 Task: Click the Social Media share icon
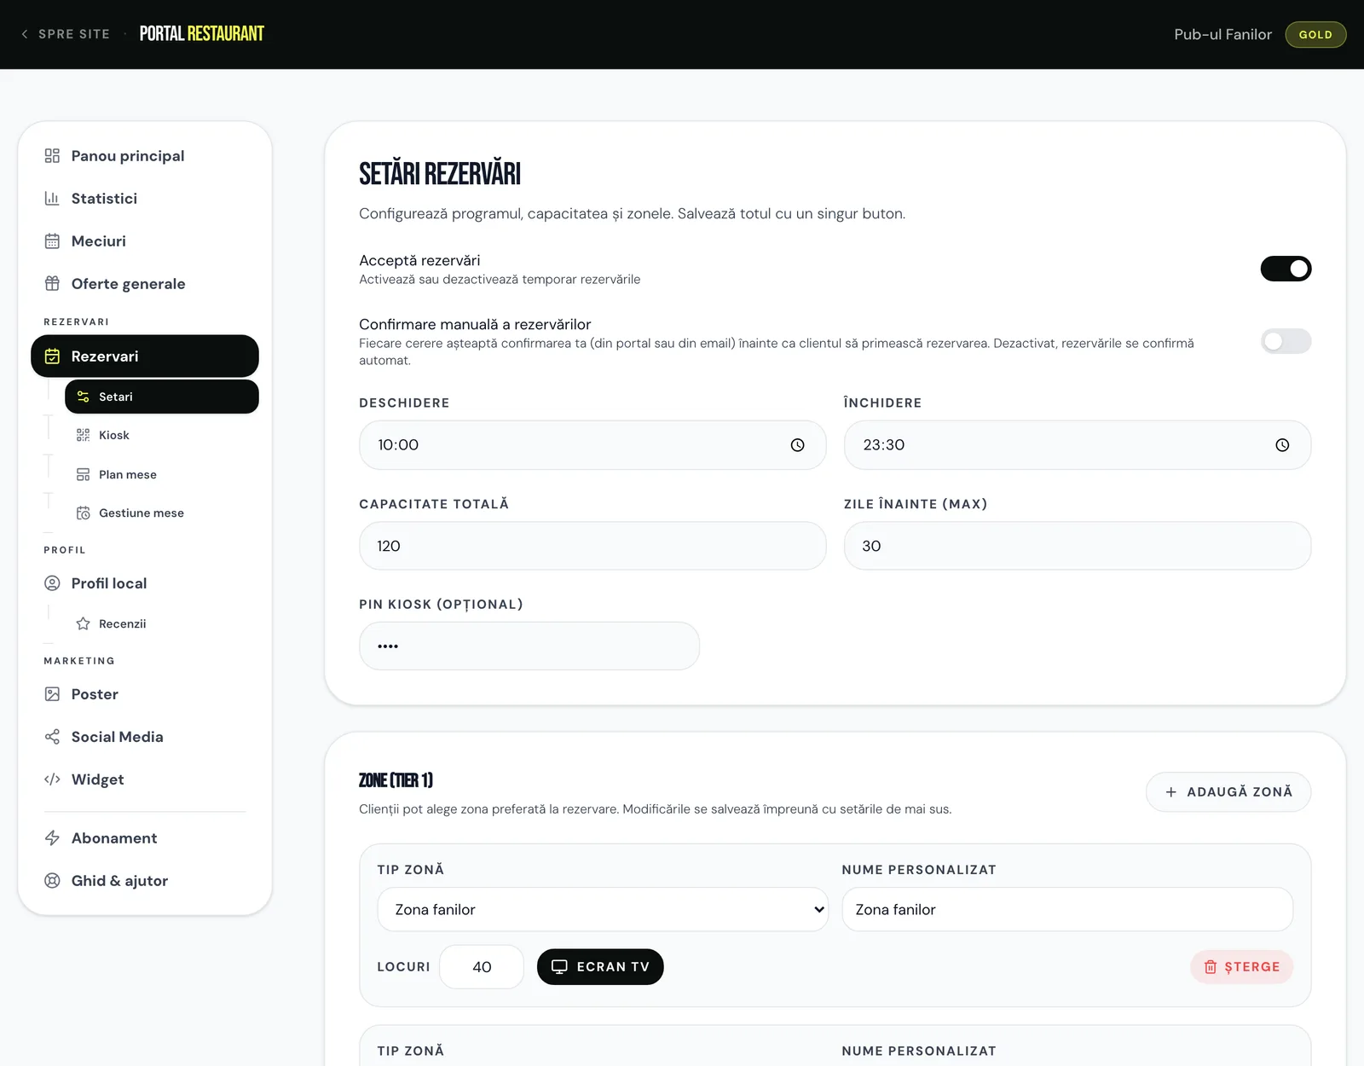pos(52,737)
